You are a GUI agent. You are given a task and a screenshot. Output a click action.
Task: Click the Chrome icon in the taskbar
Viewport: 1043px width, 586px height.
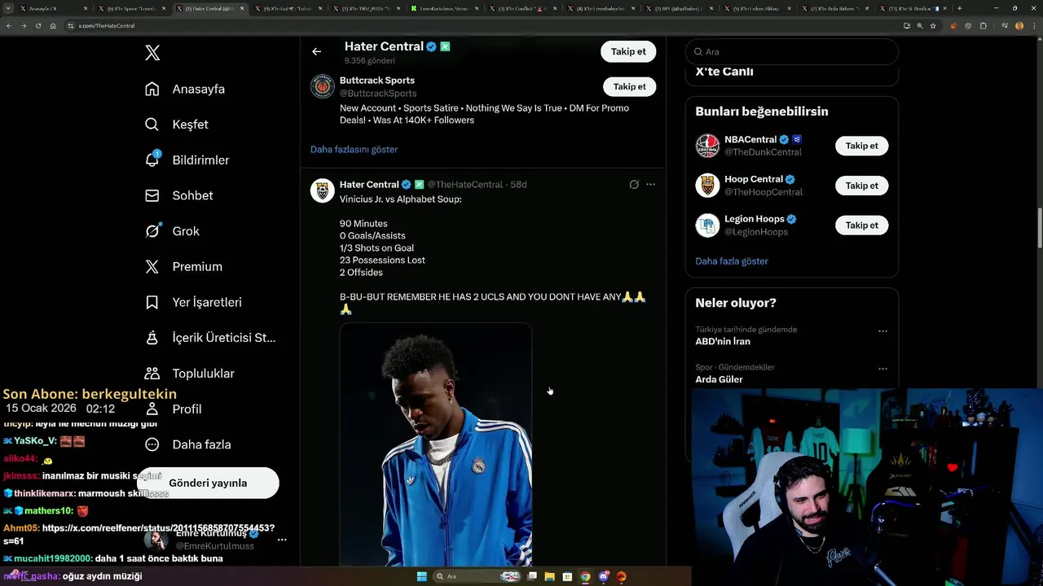pos(585,576)
